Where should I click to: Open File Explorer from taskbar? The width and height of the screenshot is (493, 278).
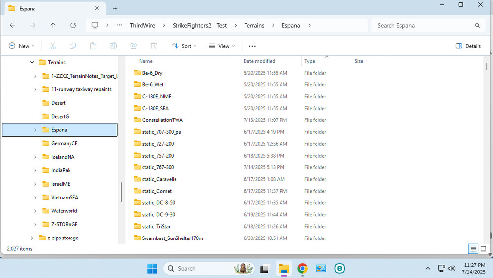283,269
